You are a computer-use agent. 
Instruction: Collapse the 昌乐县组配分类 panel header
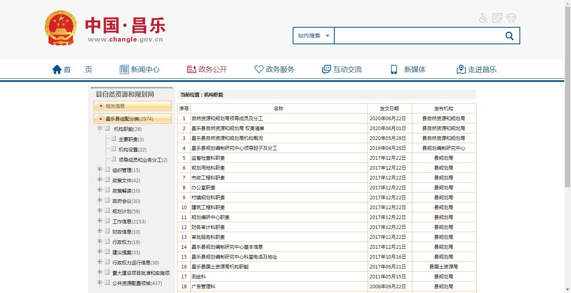pyautogui.click(x=101, y=119)
